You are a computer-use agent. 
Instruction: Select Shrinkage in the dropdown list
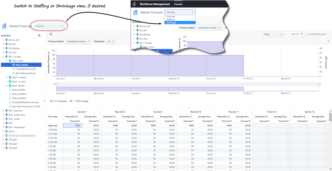171,22
